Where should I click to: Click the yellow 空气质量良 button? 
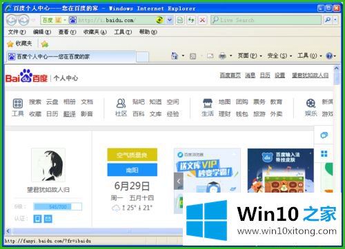point(132,155)
